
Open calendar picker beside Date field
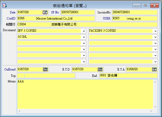(45, 12)
